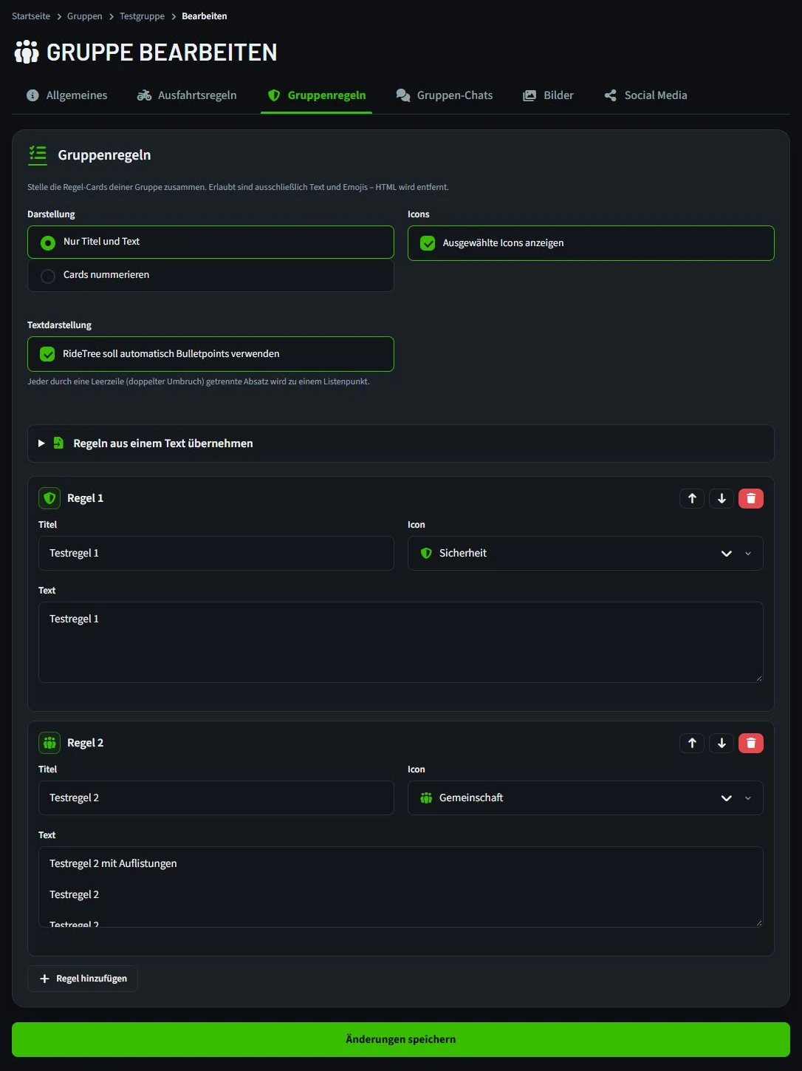Click the 'Darstellung' label
The height and width of the screenshot is (1071, 802).
[x=51, y=214]
